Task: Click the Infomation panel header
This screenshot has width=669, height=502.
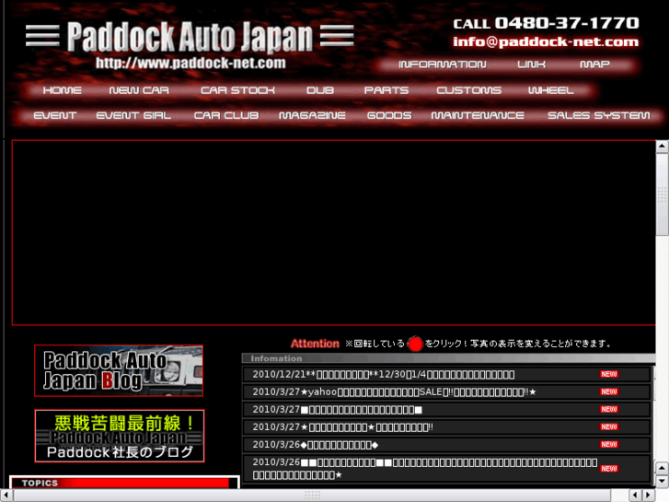Action: (448, 358)
